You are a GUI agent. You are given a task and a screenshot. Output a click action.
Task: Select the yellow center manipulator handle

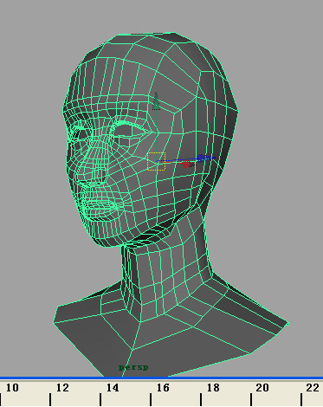coord(156,161)
